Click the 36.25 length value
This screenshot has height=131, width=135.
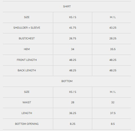click(72, 113)
